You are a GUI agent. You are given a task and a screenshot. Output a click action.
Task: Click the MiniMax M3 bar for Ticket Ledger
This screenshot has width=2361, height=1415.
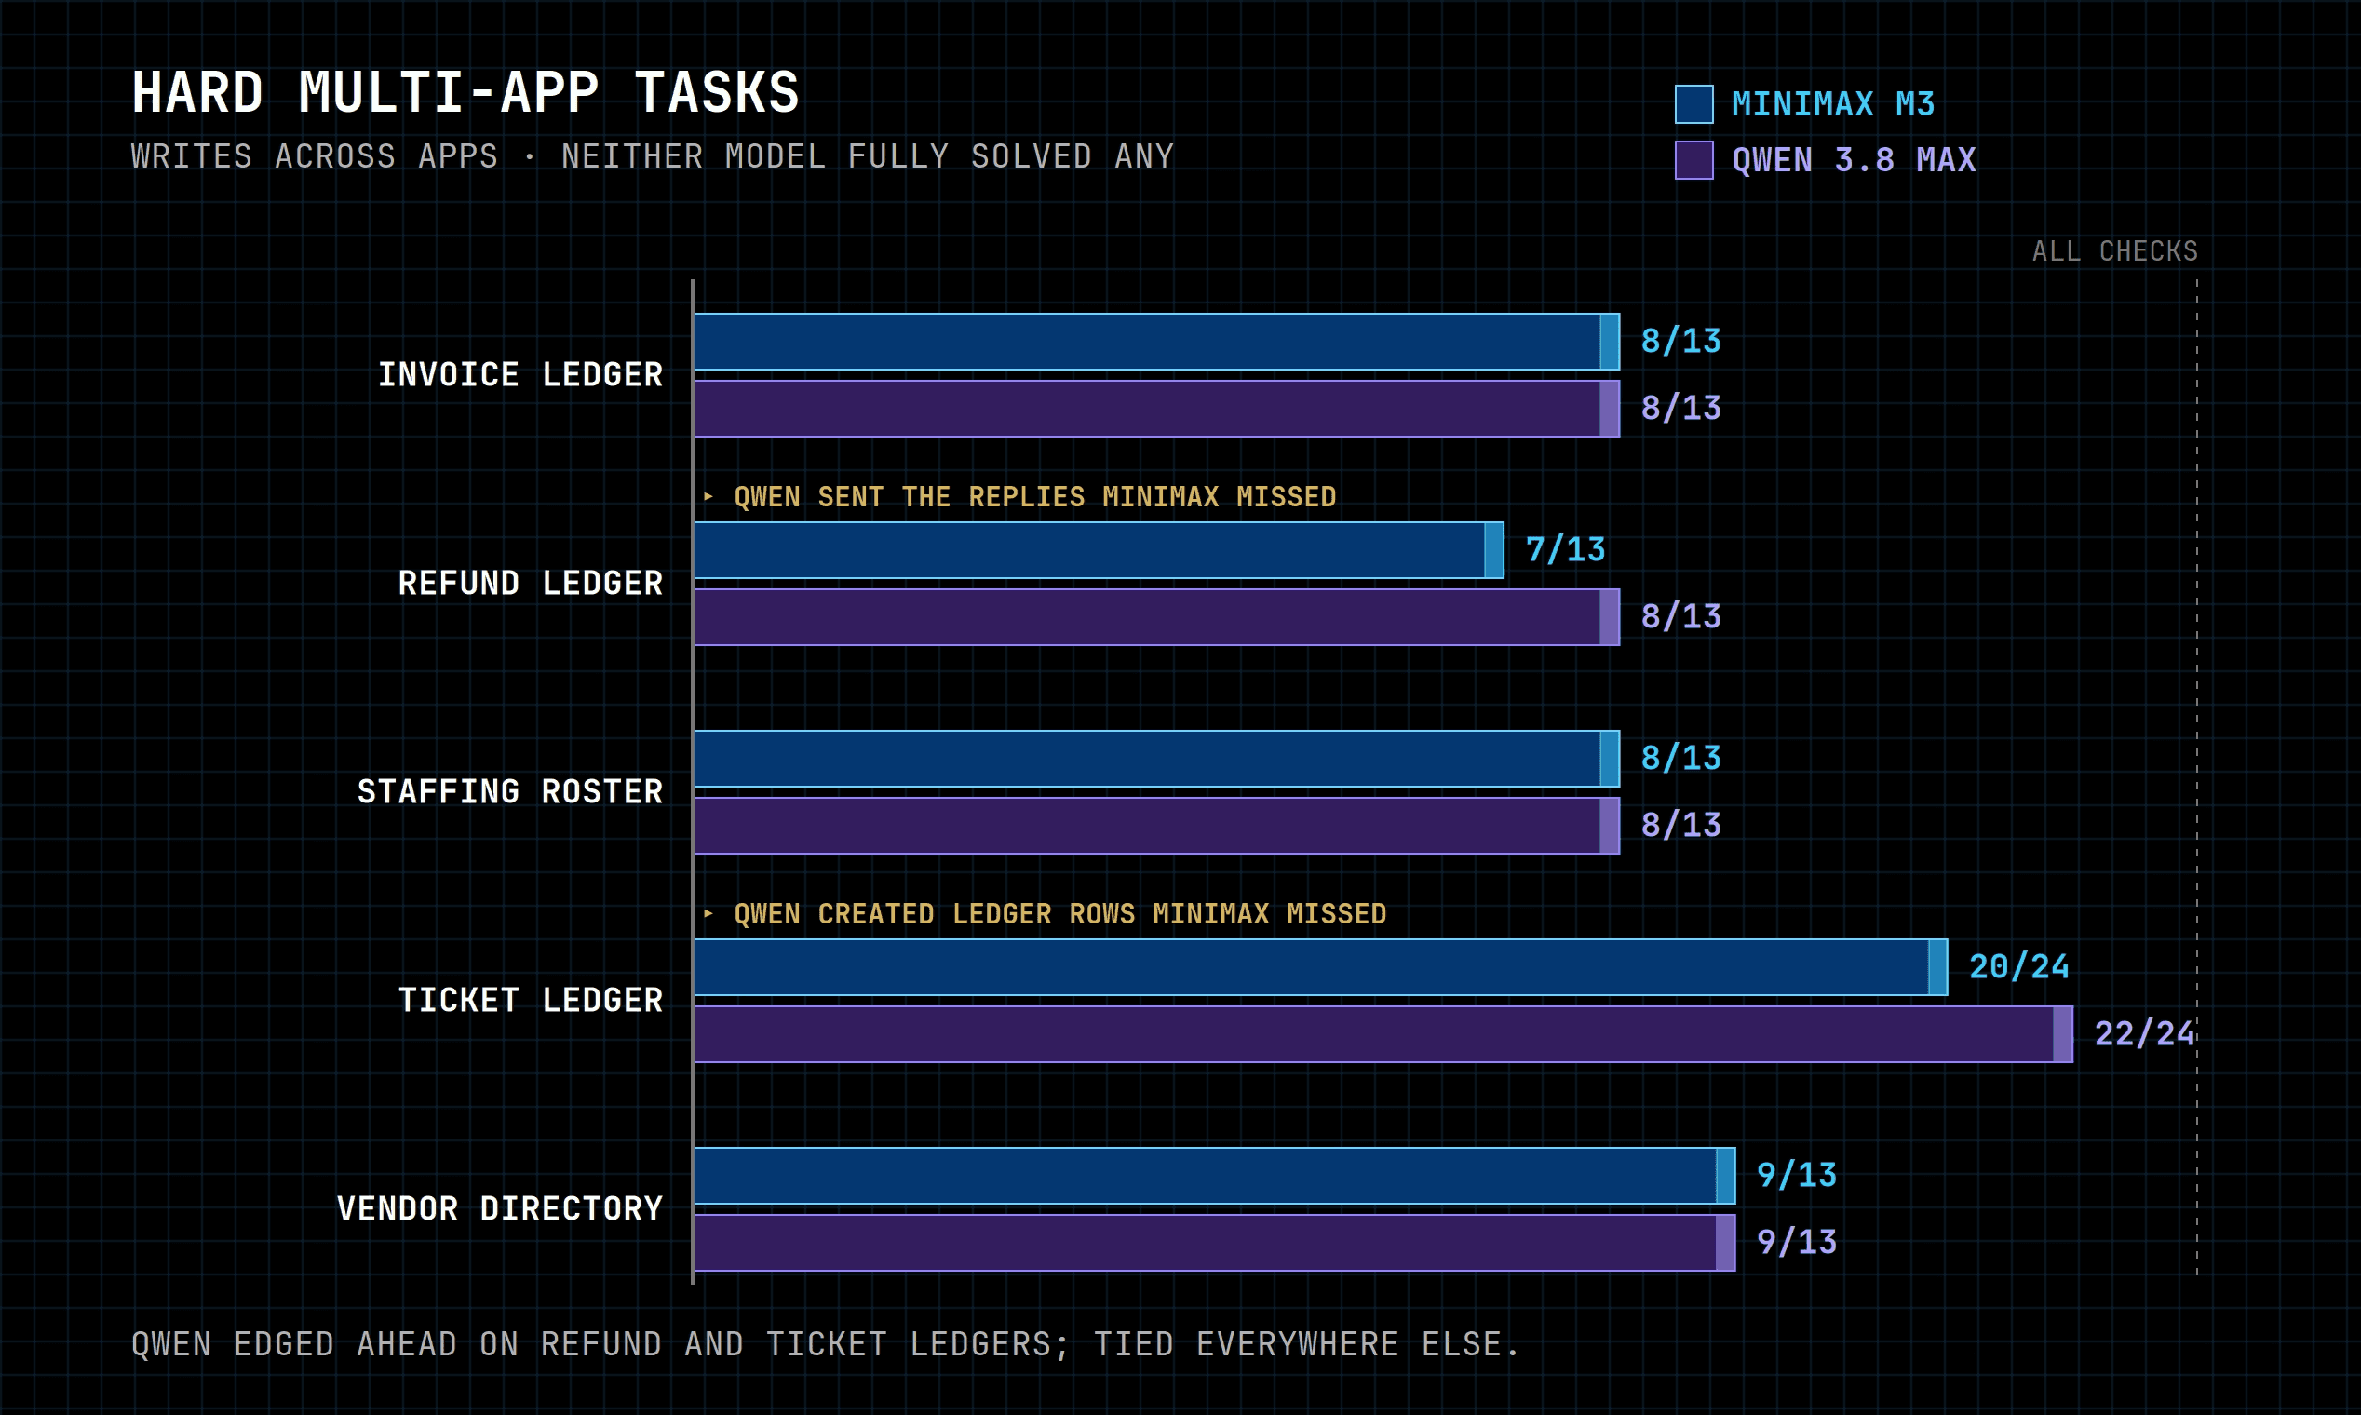(1321, 967)
